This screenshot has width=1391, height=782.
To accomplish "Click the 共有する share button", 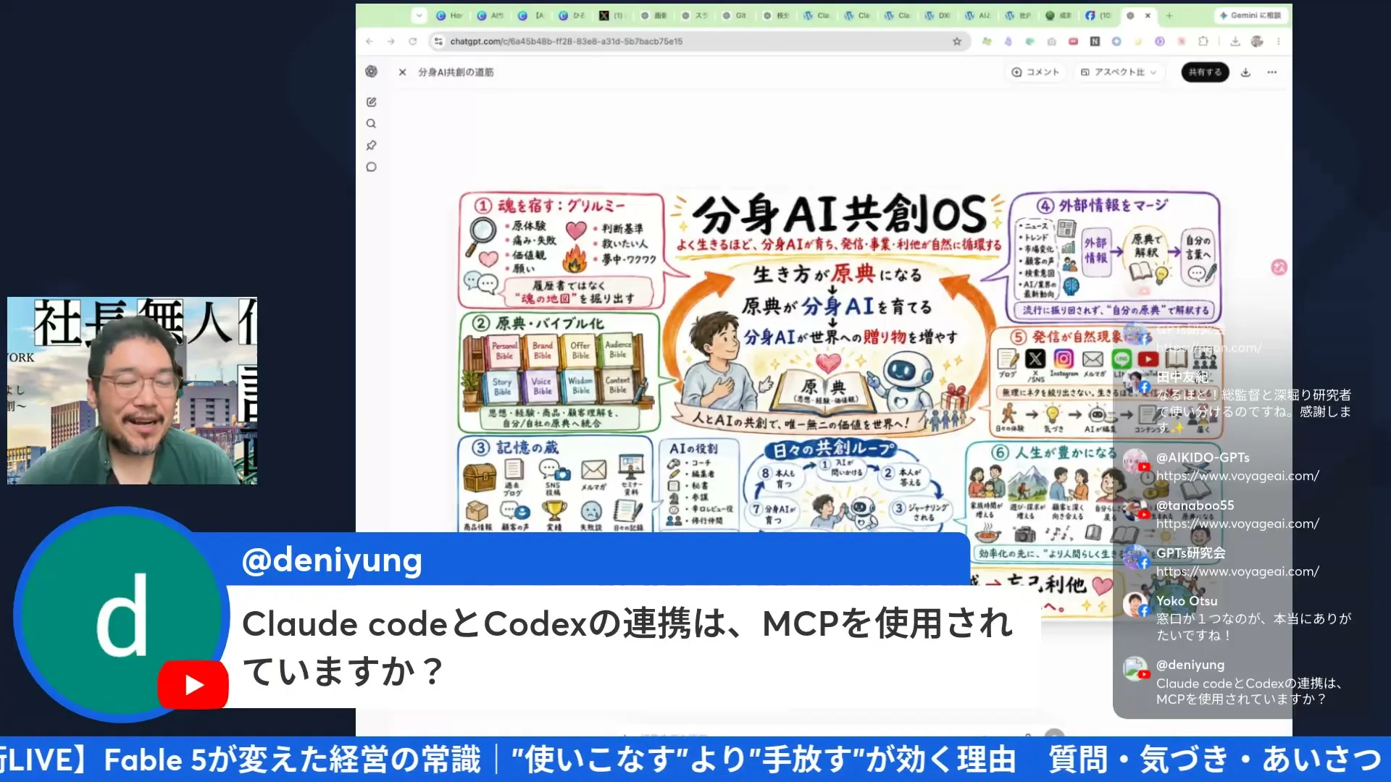I will point(1205,72).
